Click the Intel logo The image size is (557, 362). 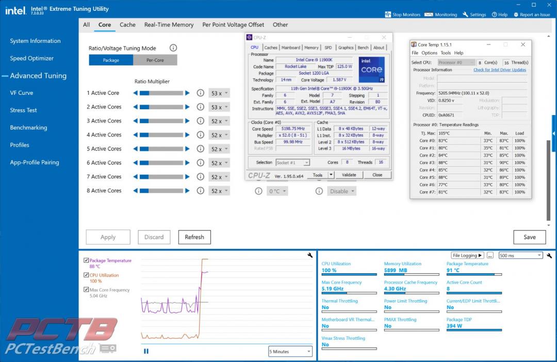click(15, 10)
